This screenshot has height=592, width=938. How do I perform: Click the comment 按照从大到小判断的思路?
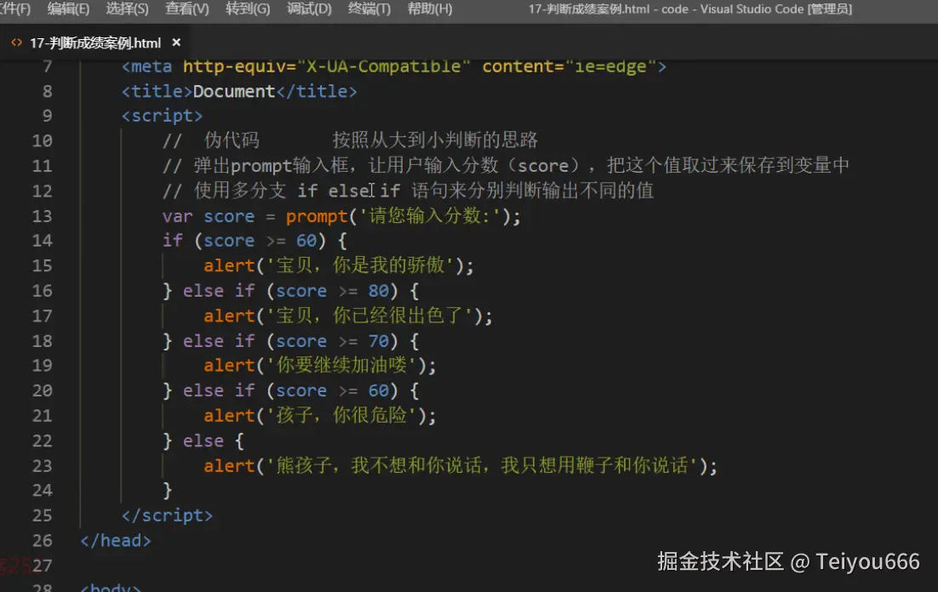pos(435,140)
